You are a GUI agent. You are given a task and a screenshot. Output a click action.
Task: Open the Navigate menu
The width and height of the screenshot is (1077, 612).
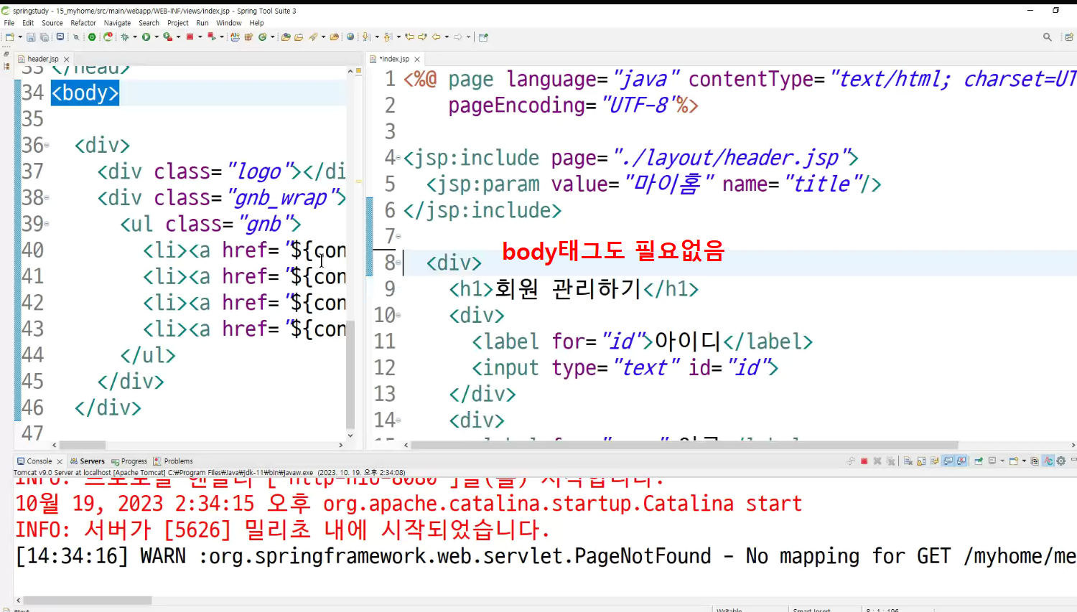(x=118, y=23)
